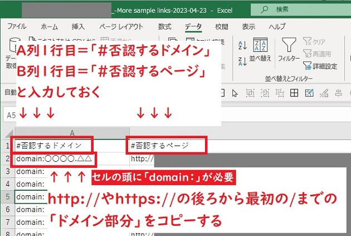This screenshot has width=351, height=236.
Task: Click the 検索 search box
Action: (301, 9)
